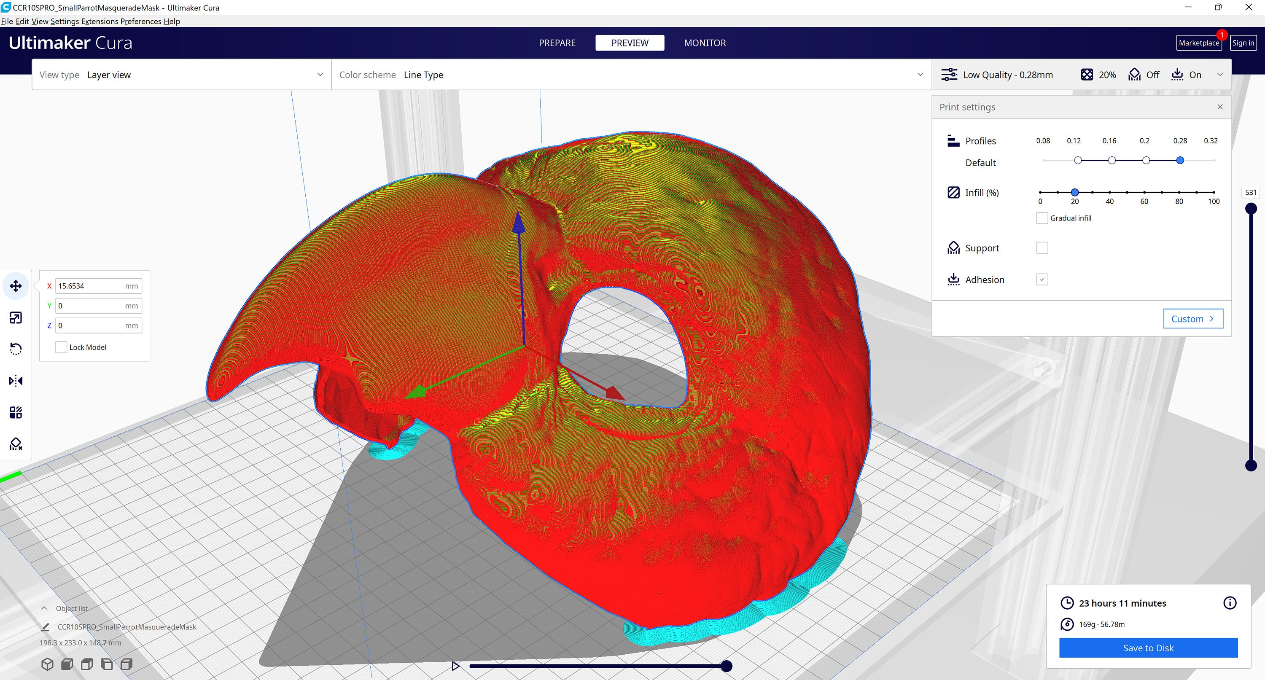Viewport: 1265px width, 680px height.
Task: Activate the Support Blocker tool
Action: tap(16, 444)
